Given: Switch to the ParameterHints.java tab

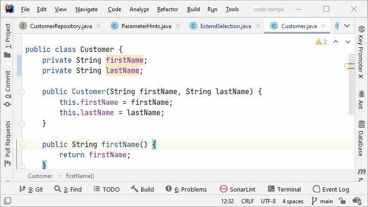Looking at the screenshot, I should (146, 26).
